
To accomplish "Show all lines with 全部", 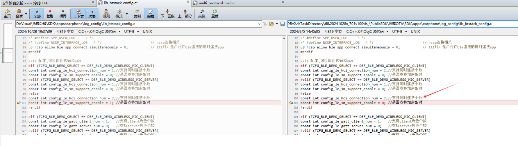I will (x=37, y=14).
